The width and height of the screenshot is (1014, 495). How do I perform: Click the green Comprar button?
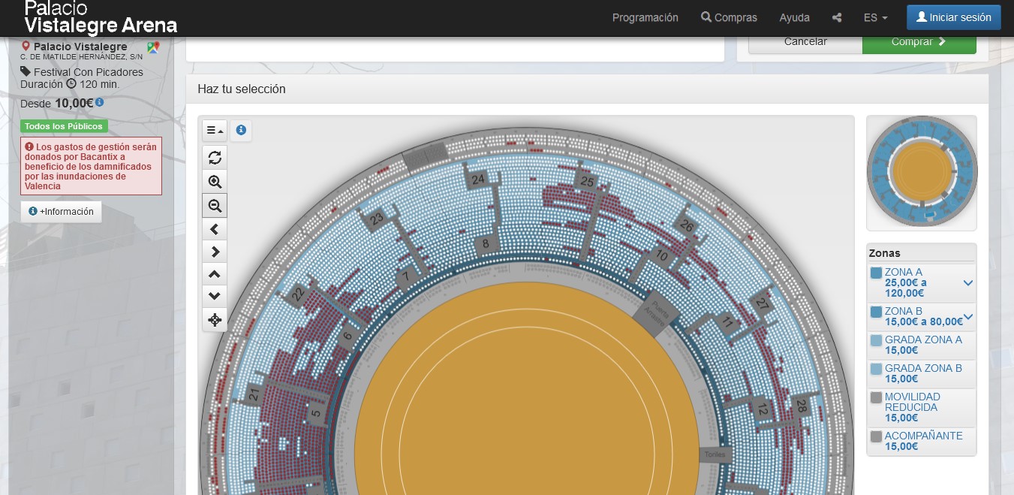919,42
